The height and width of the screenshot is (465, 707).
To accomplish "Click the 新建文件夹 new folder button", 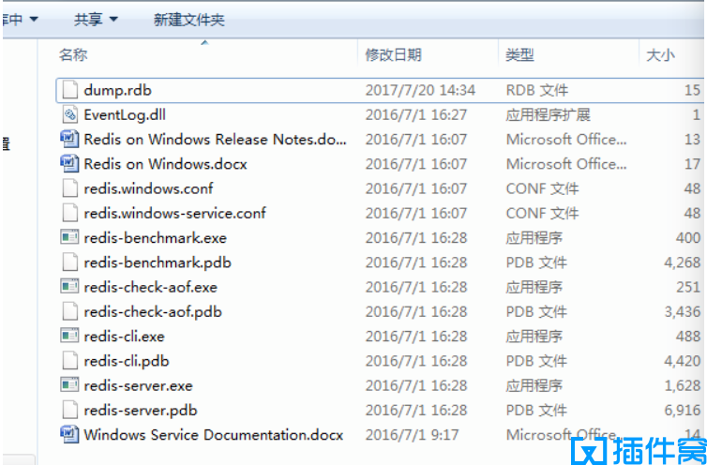I will tap(188, 20).
